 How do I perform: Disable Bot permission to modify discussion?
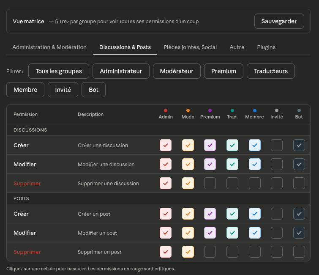[299, 164]
